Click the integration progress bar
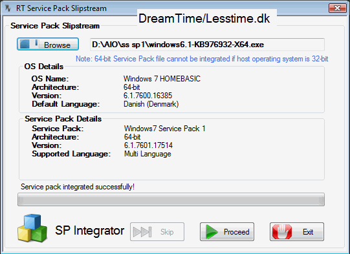 click(171, 199)
